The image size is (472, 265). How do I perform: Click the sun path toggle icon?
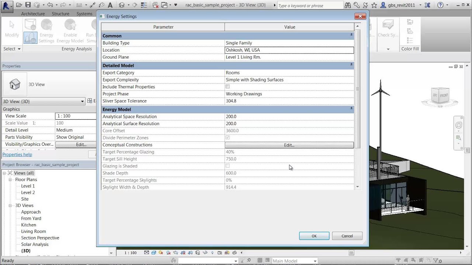click(x=161, y=253)
